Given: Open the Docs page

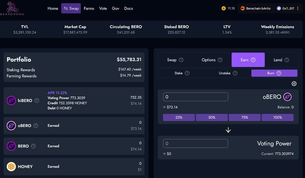Looking at the screenshot, I should click(x=129, y=8).
